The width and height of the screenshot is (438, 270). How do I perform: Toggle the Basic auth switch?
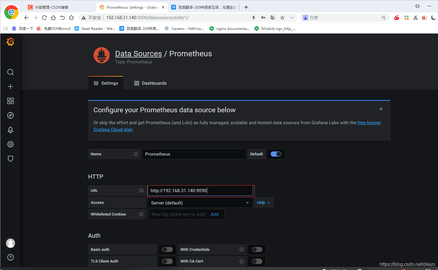167,249
